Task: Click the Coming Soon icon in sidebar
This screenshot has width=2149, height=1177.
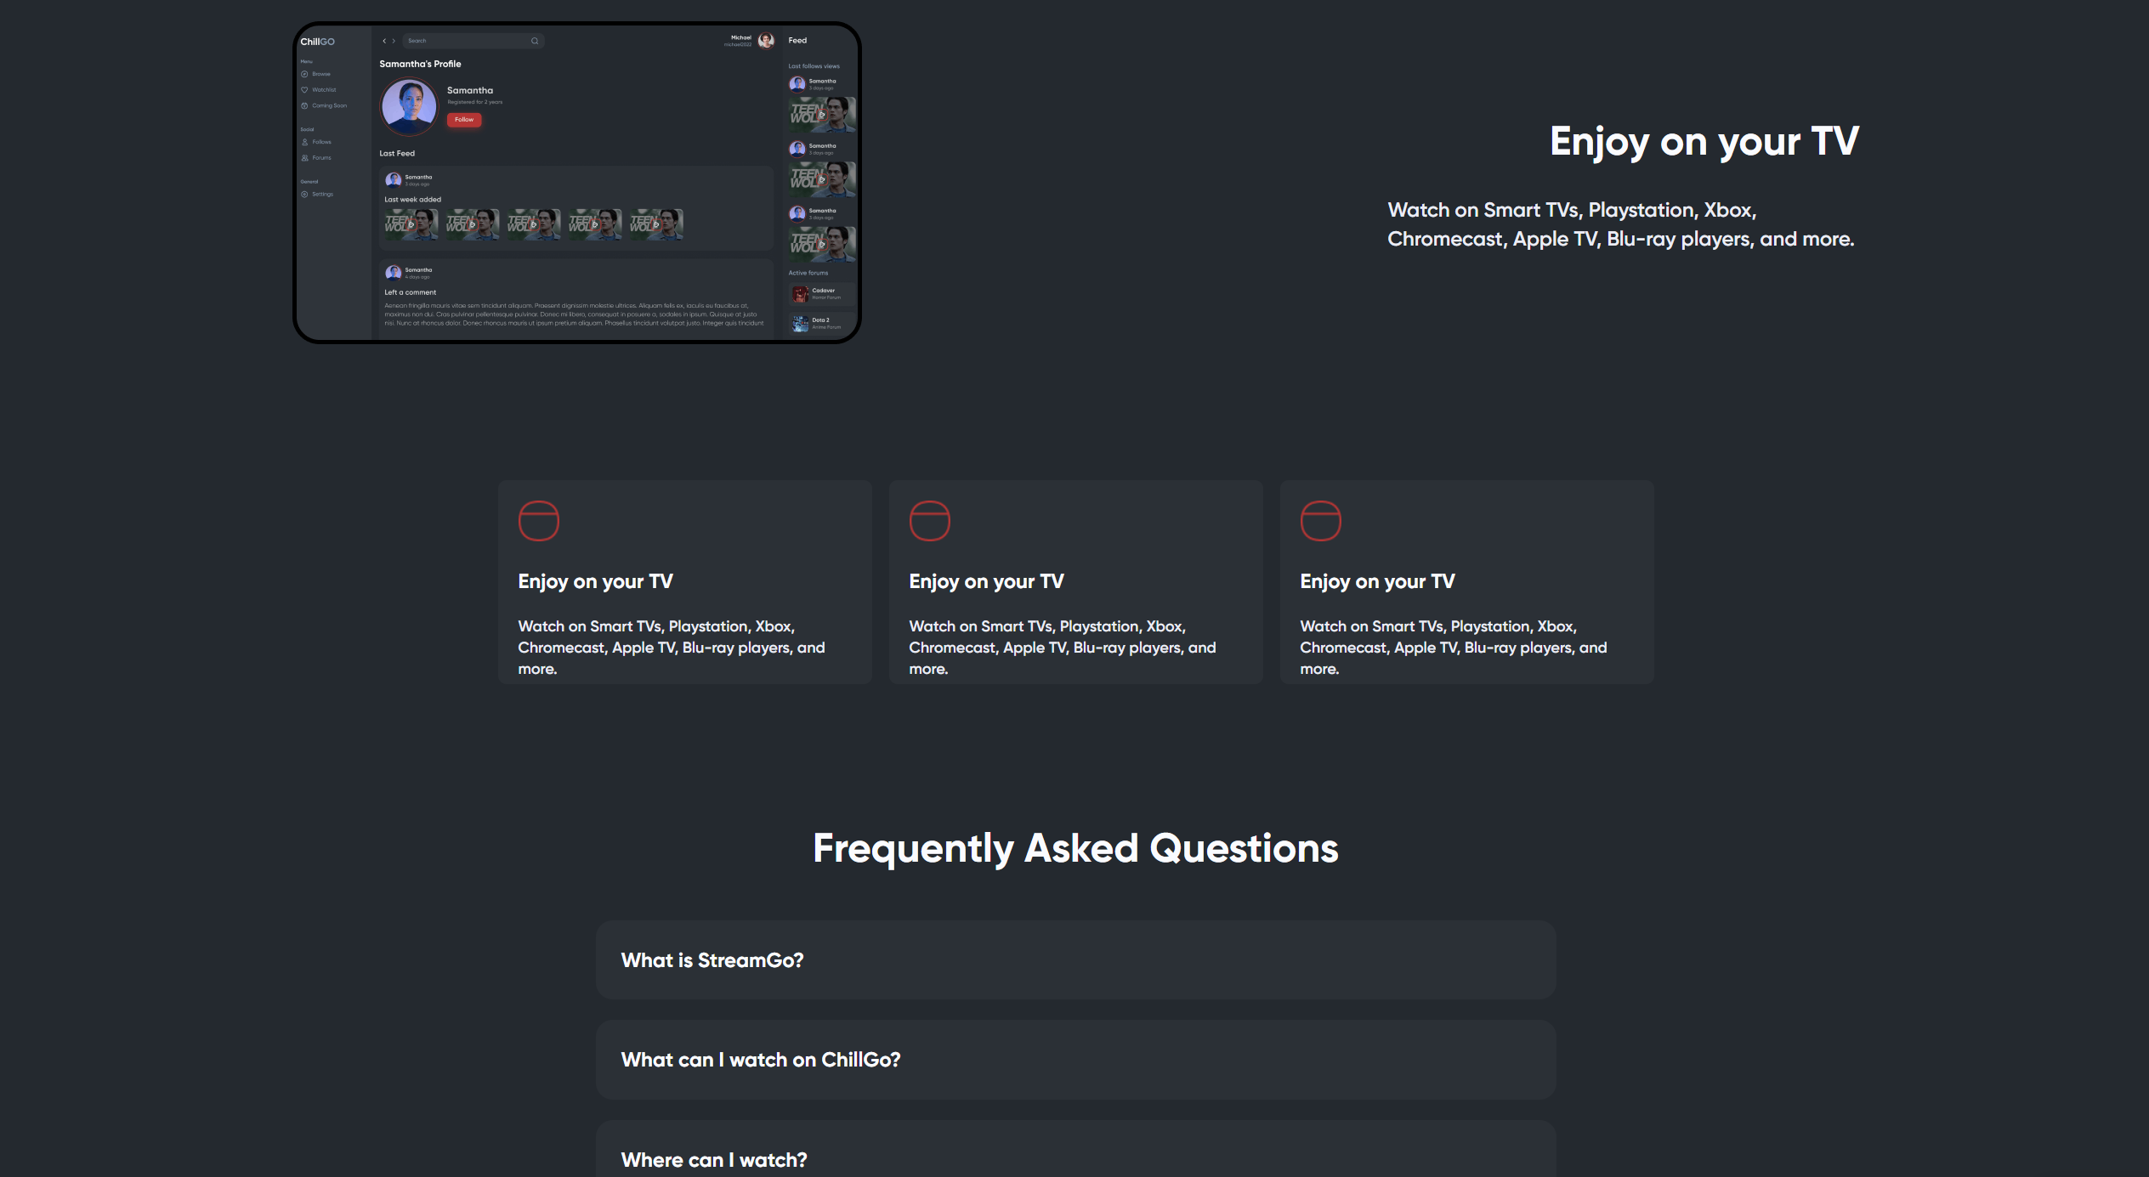Action: point(304,106)
